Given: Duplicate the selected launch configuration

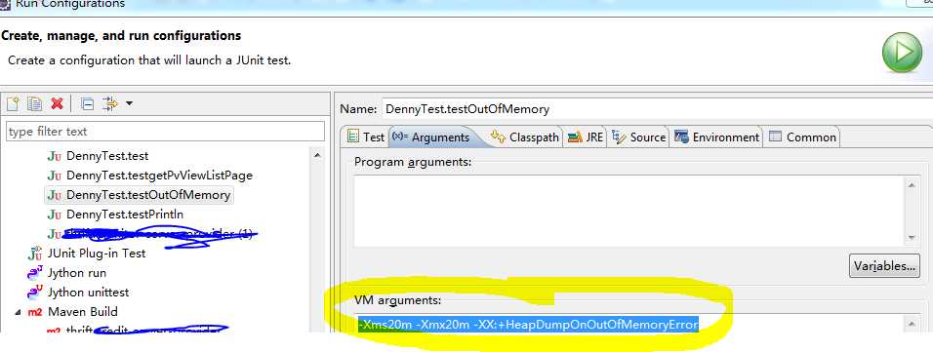Looking at the screenshot, I should 35,104.
